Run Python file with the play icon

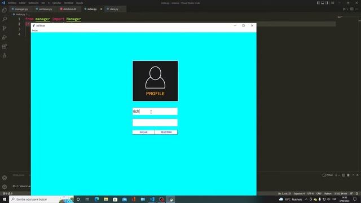pos(344,9)
